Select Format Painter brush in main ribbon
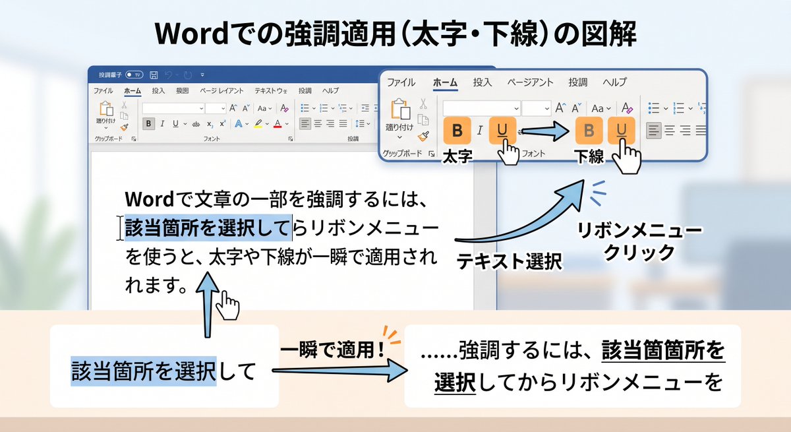The image size is (791, 432). (124, 128)
